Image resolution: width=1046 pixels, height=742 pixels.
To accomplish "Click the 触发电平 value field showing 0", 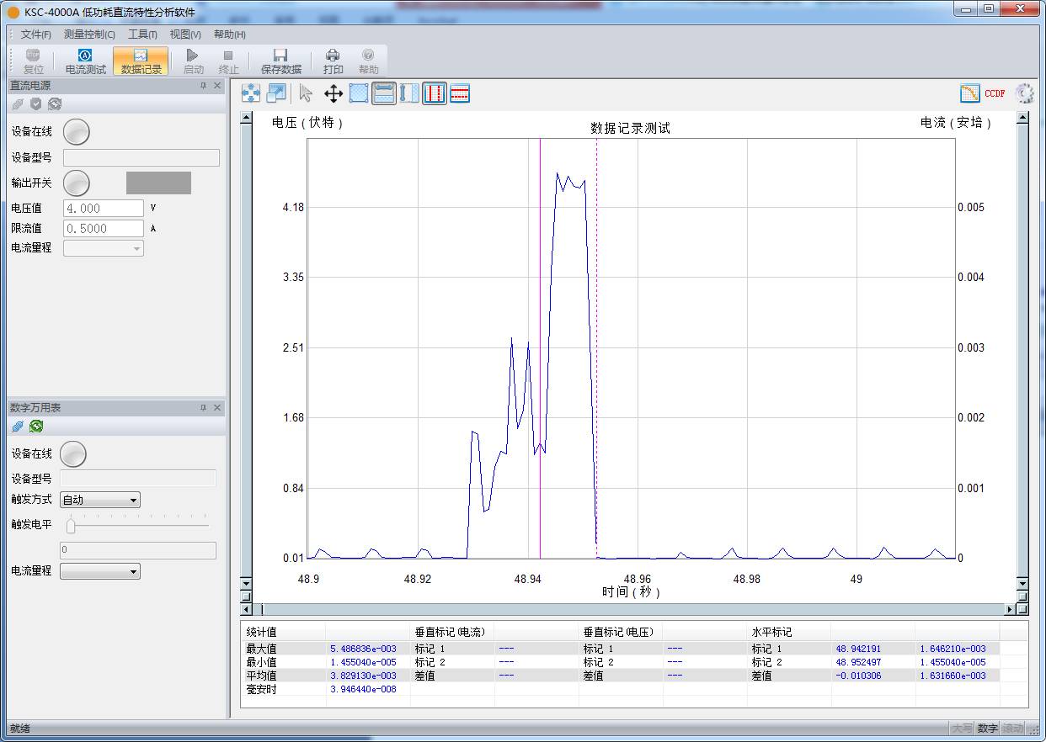I will tap(138, 550).
